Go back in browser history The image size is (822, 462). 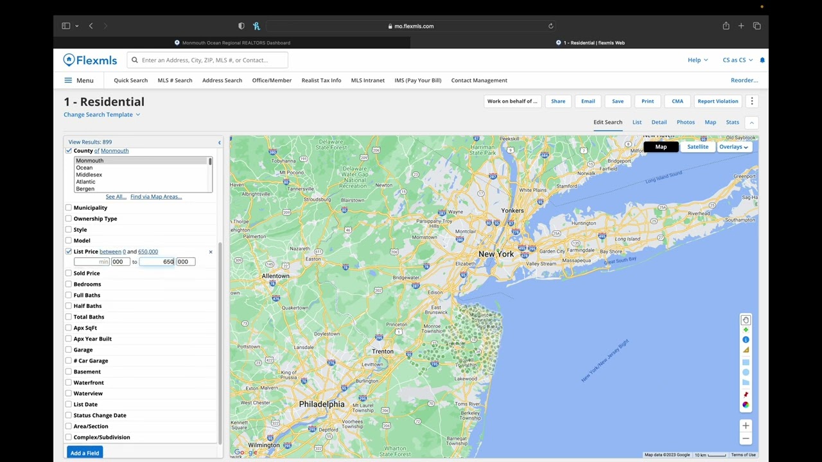coord(91,26)
